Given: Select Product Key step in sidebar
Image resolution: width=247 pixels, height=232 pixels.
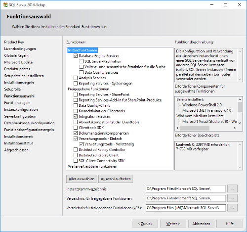Looking at the screenshot, I should [x=14, y=42].
